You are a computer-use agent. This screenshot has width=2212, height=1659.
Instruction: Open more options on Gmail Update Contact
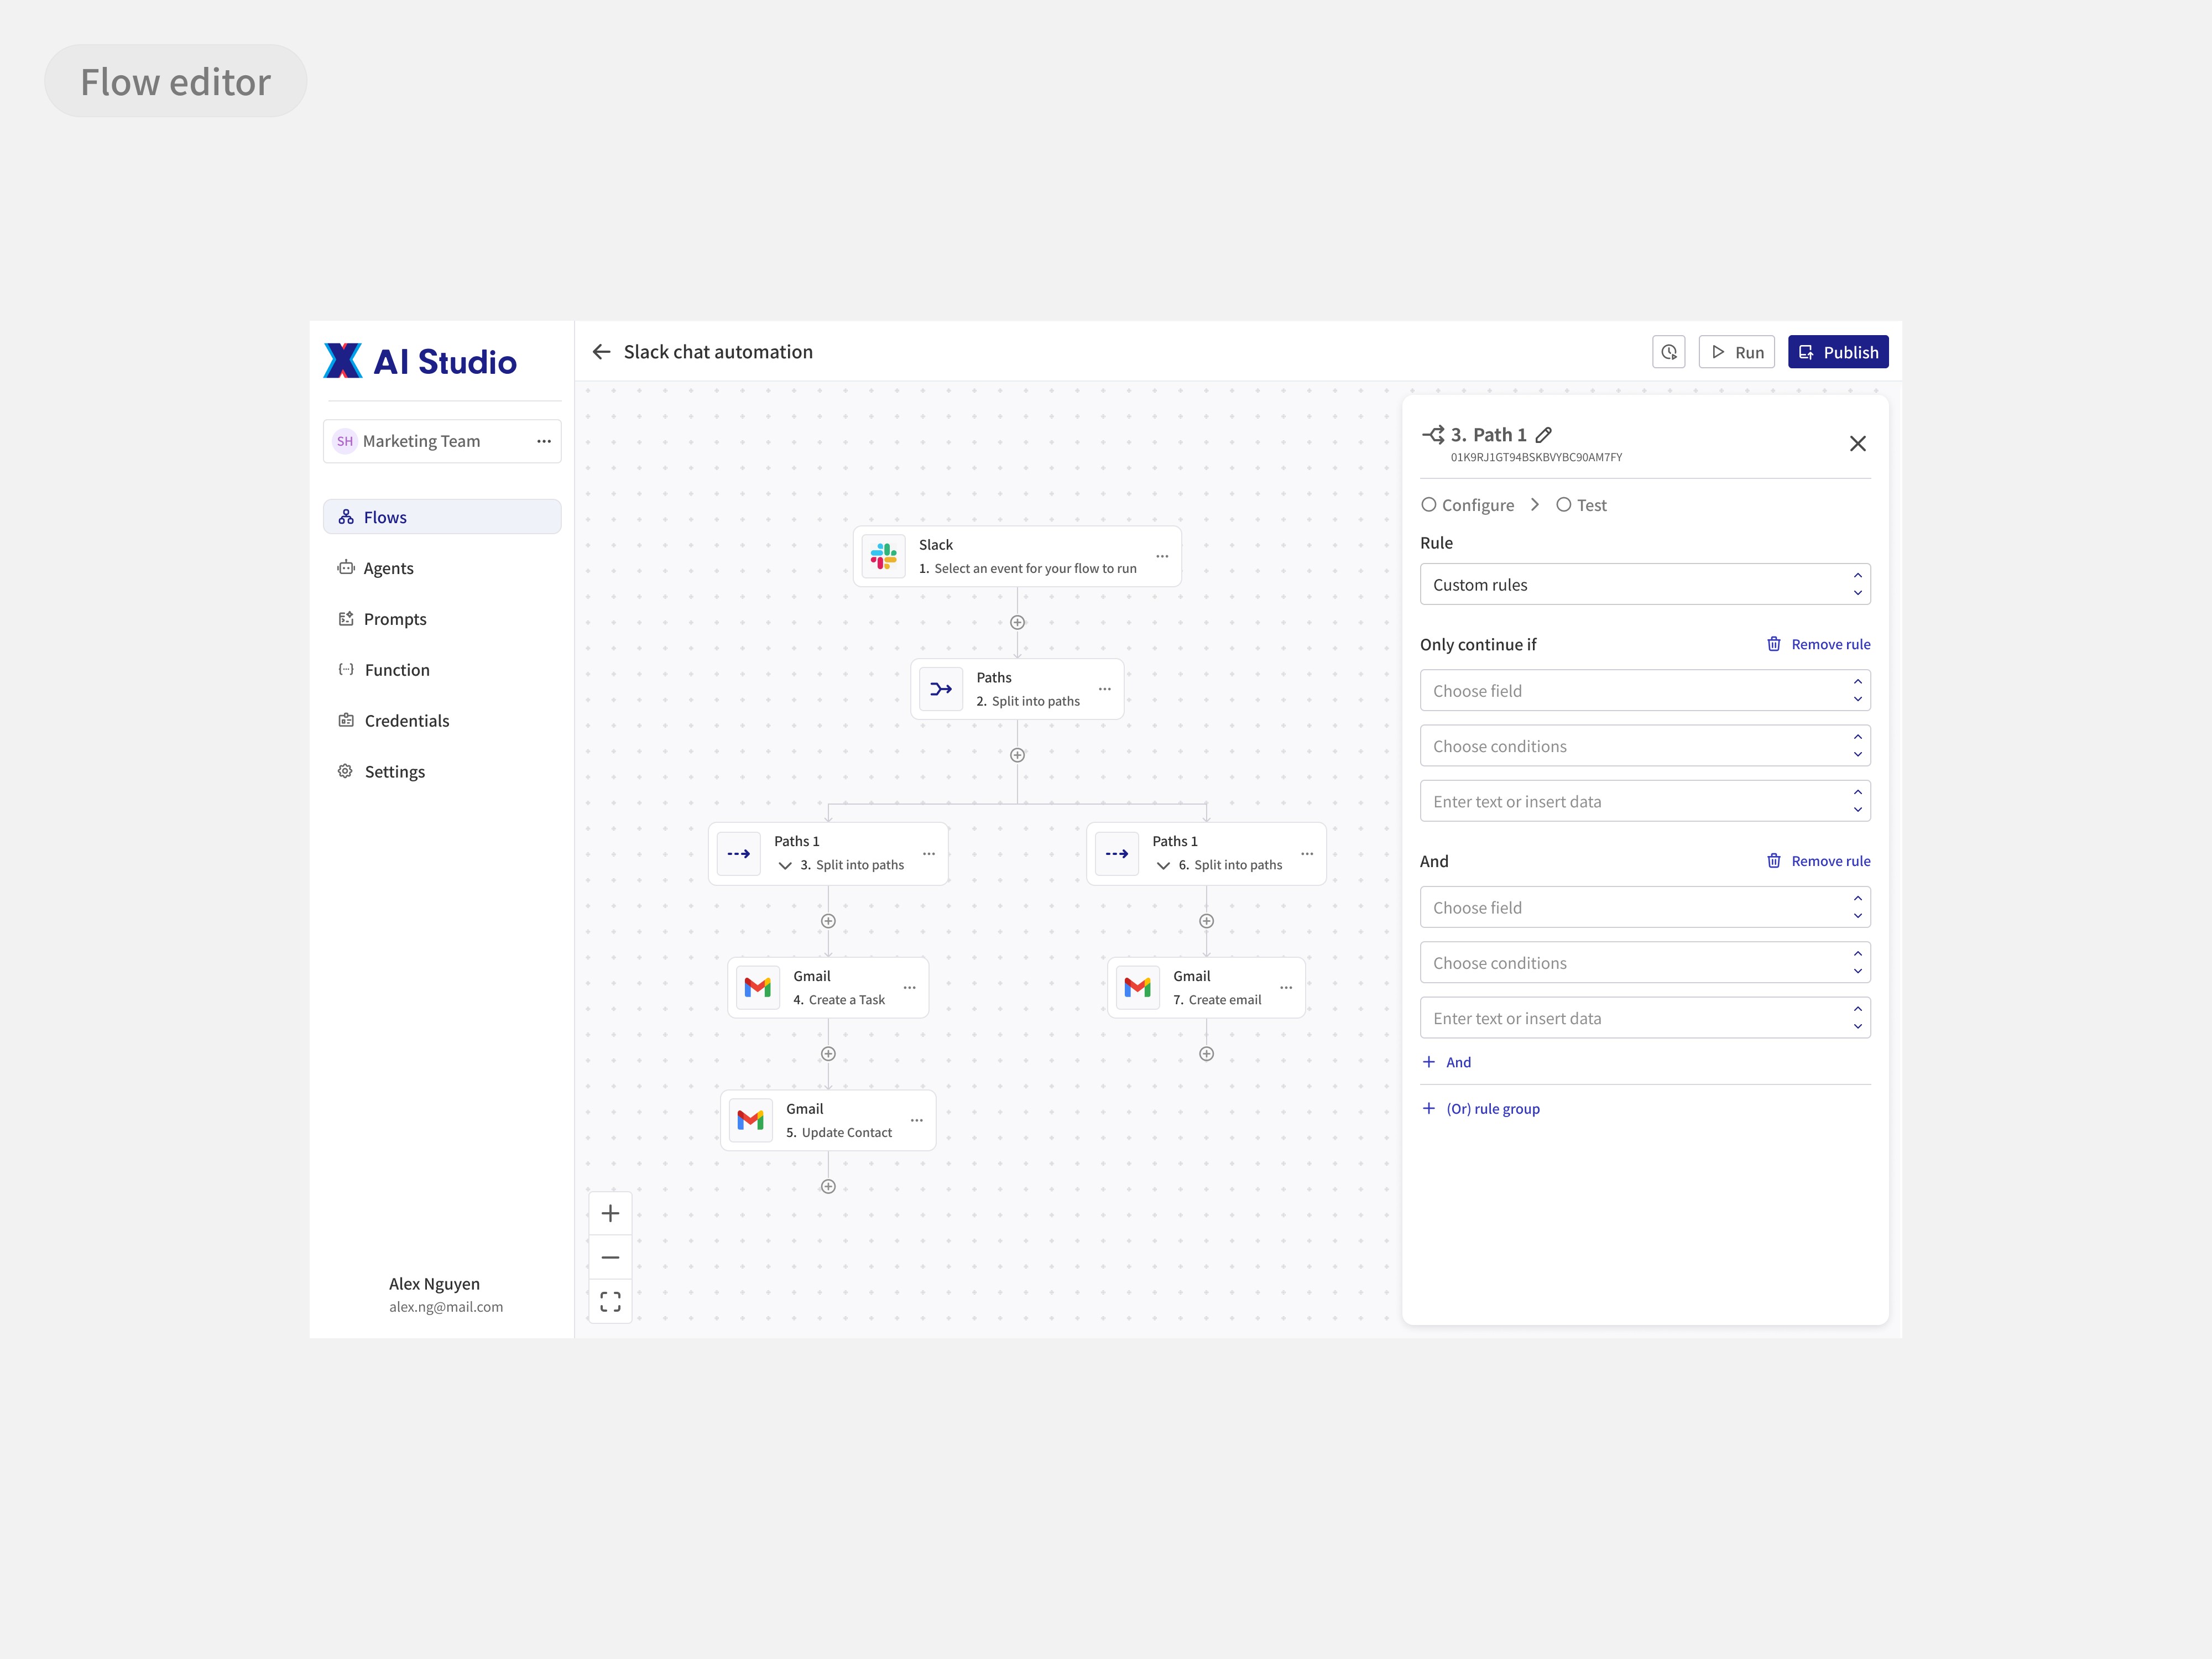point(917,1120)
